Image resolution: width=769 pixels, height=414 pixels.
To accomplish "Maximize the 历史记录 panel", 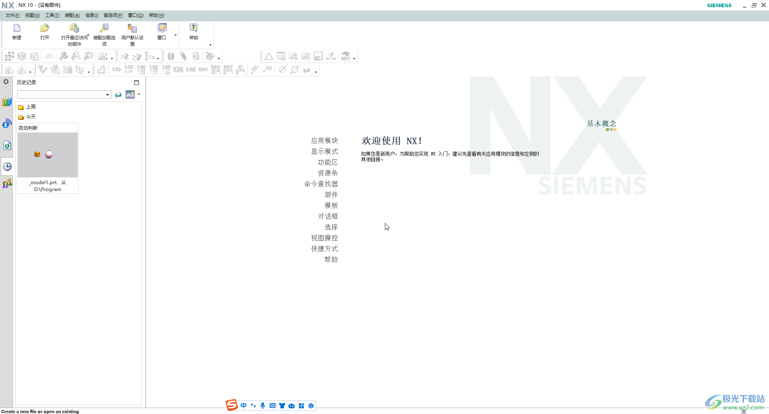I will [x=137, y=82].
